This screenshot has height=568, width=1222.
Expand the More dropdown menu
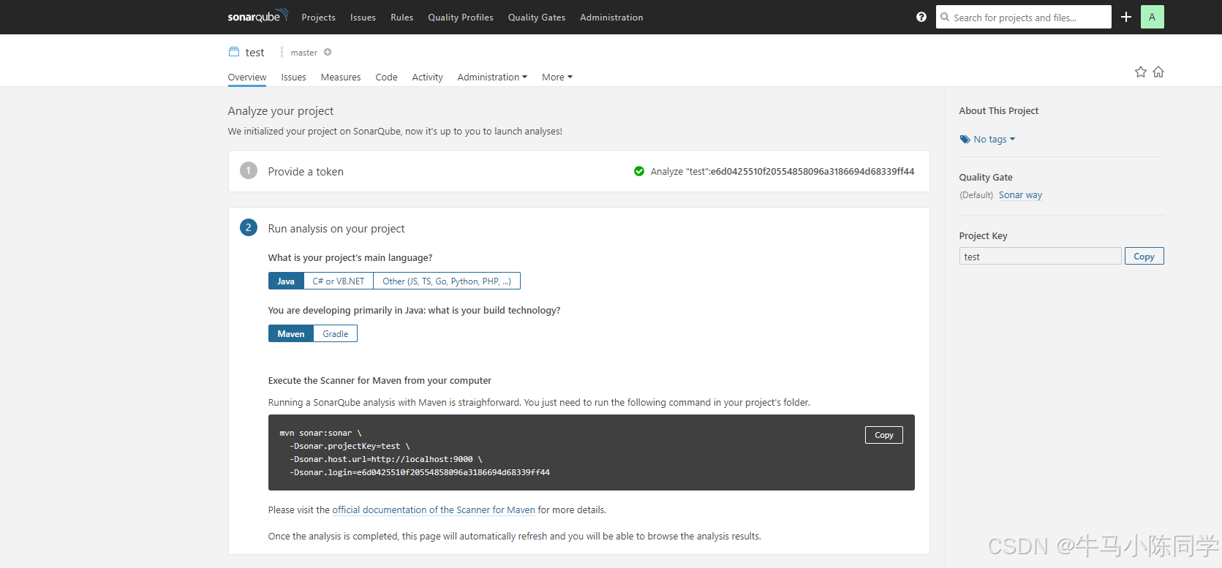click(x=557, y=77)
